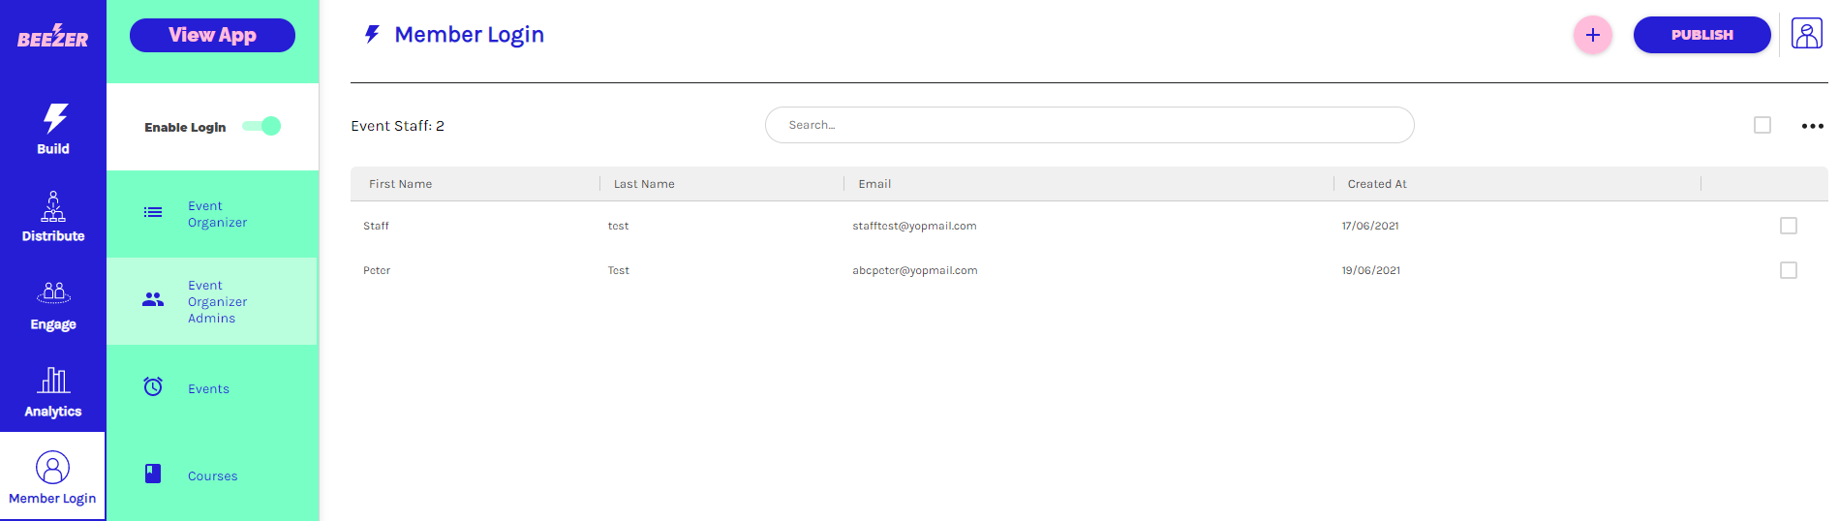
Task: Click into the Search input field
Action: tap(1088, 125)
